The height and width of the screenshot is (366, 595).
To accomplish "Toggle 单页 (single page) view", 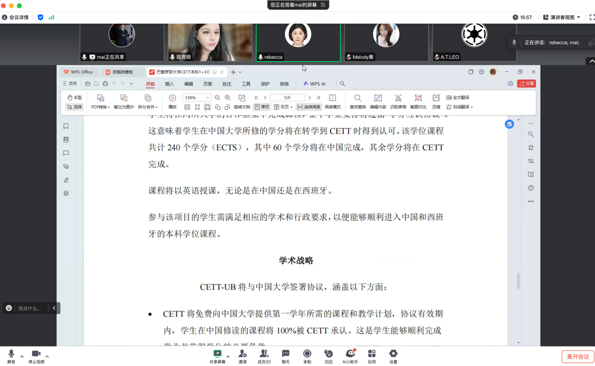I will pos(262,107).
